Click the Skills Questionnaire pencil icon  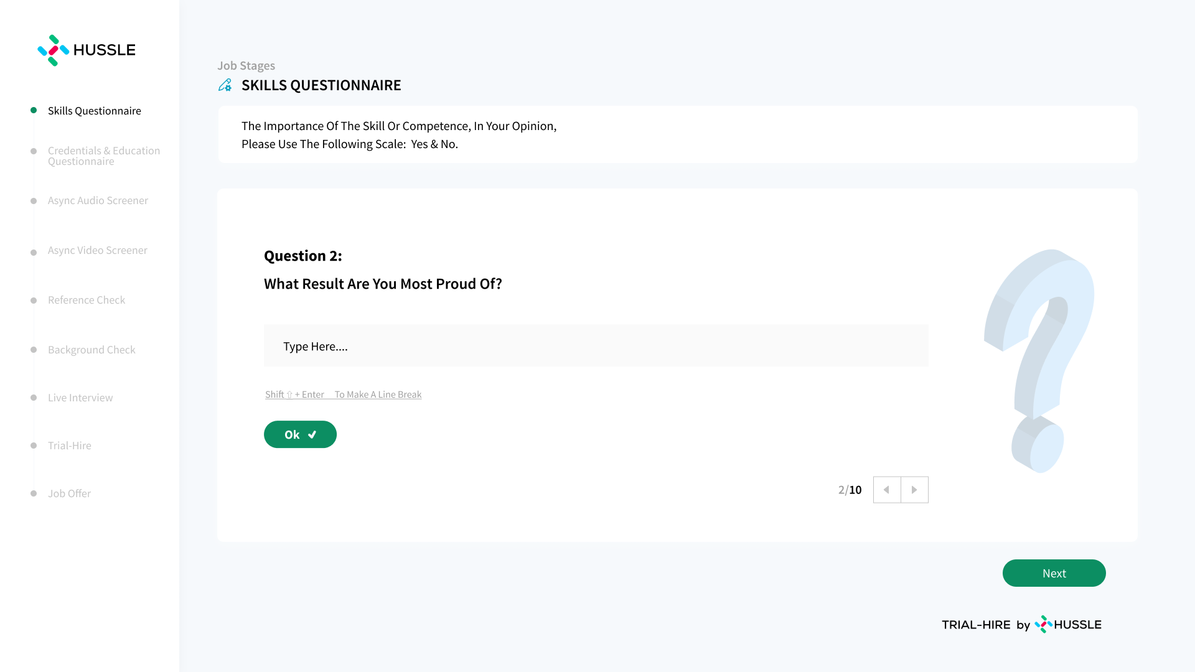[x=225, y=85]
